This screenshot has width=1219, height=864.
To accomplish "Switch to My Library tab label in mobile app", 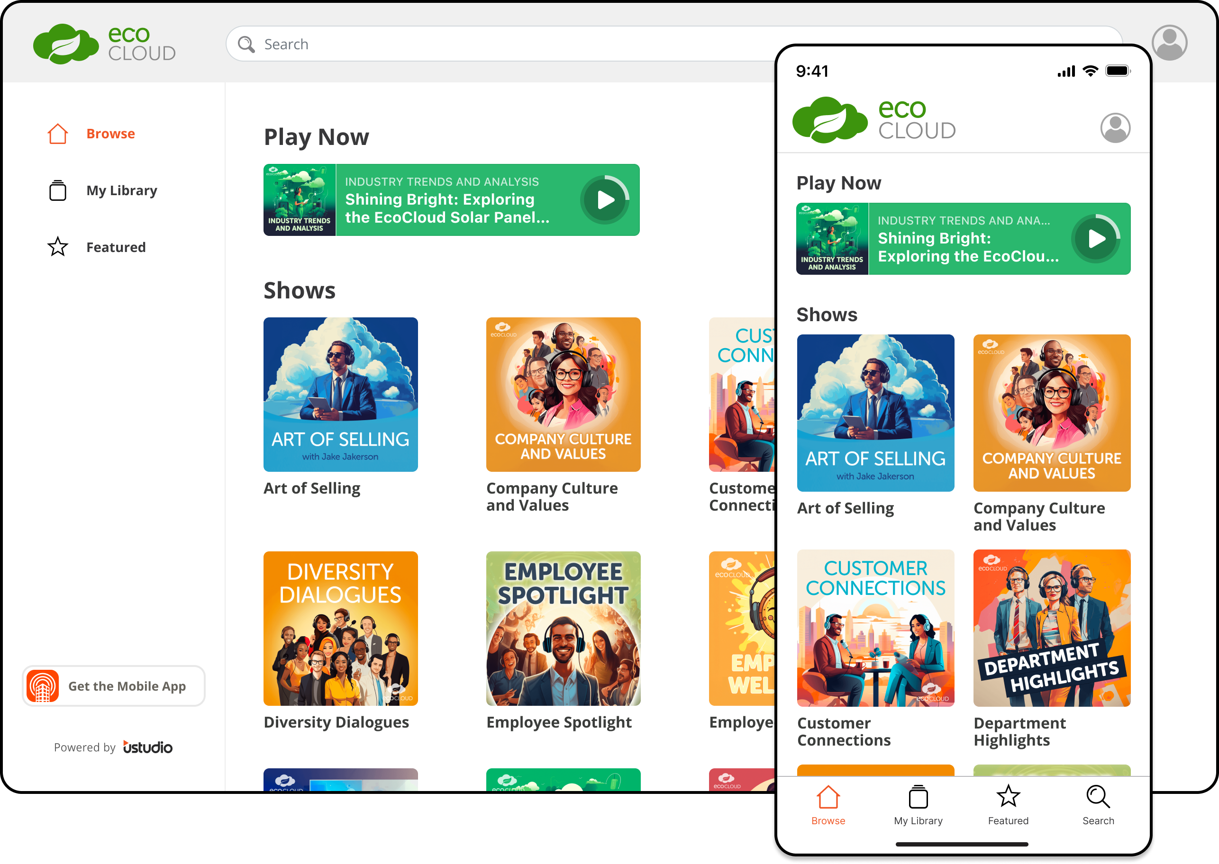I will pyautogui.click(x=918, y=821).
